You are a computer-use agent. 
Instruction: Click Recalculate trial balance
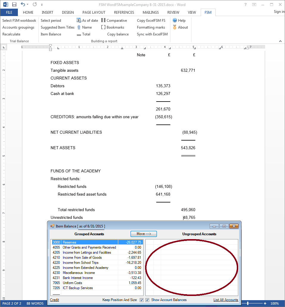[x=11, y=34]
